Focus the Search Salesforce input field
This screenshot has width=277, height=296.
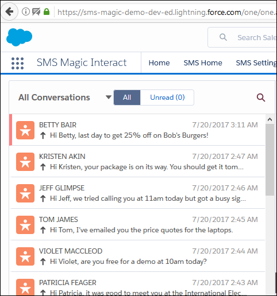[243, 37]
